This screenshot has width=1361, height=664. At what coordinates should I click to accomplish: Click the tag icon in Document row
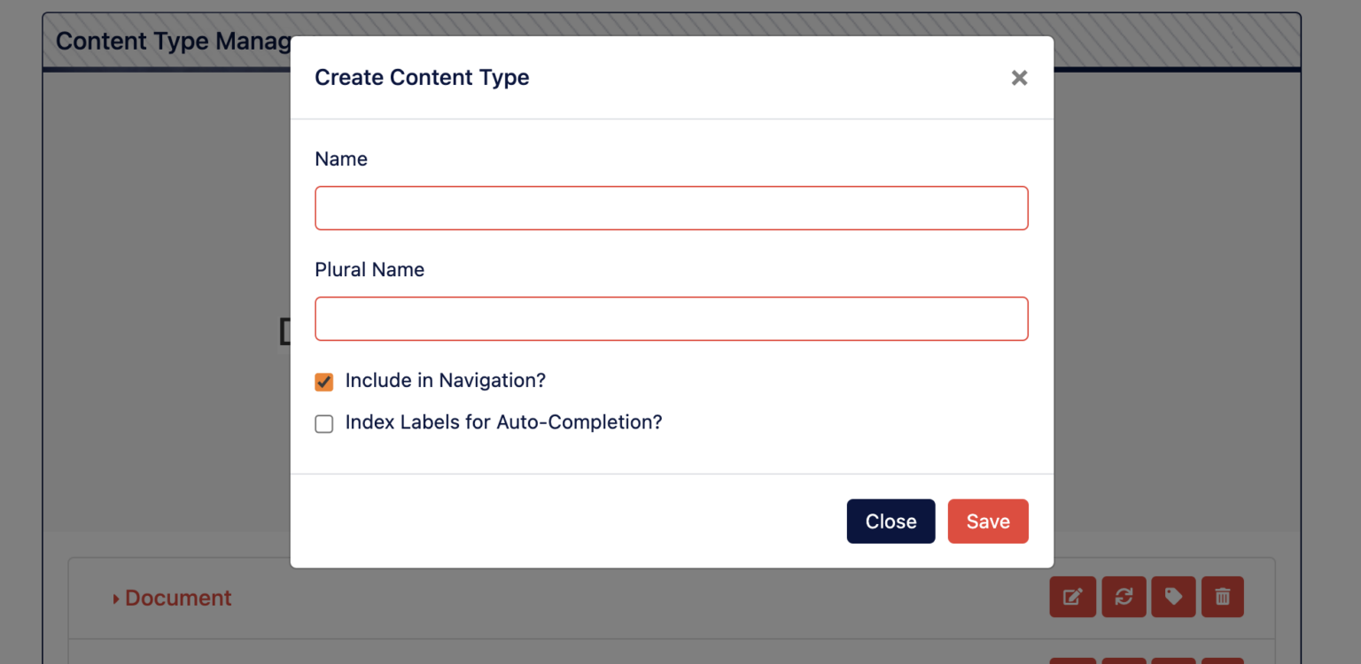point(1173,597)
